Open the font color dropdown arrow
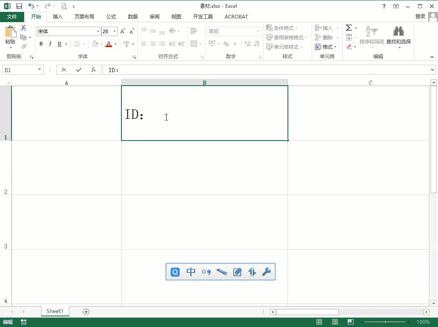This screenshot has height=327, width=438. (115, 44)
